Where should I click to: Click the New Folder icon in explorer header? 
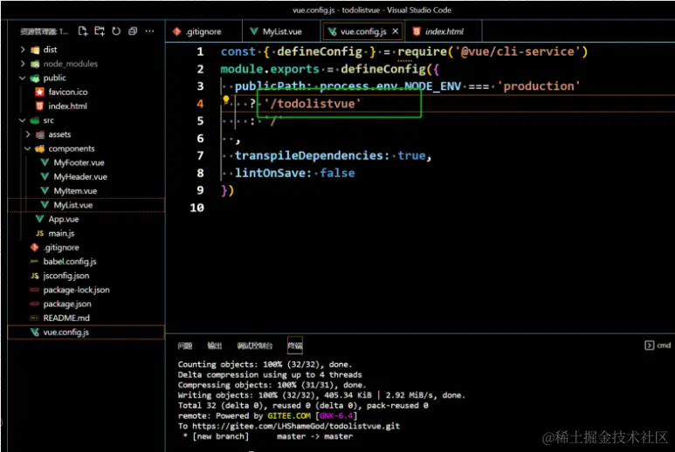[100, 31]
